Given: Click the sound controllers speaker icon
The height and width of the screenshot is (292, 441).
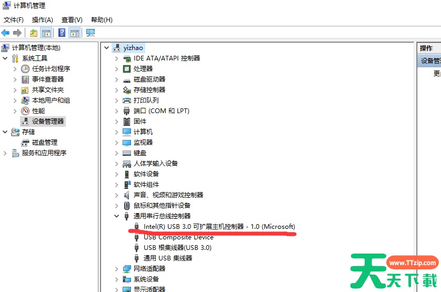Looking at the screenshot, I should (127, 195).
